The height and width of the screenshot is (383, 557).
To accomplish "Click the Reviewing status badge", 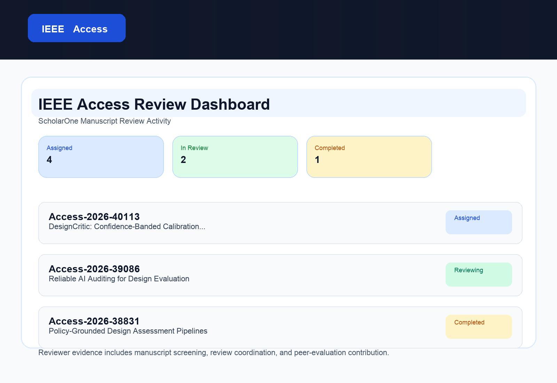I will click(479, 274).
